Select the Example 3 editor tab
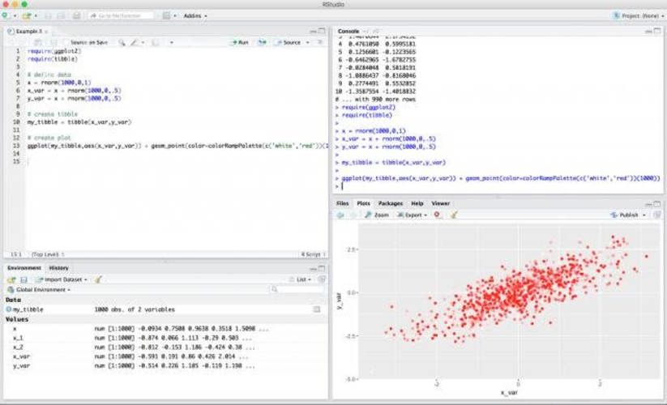This screenshot has height=405, width=667. [x=27, y=32]
